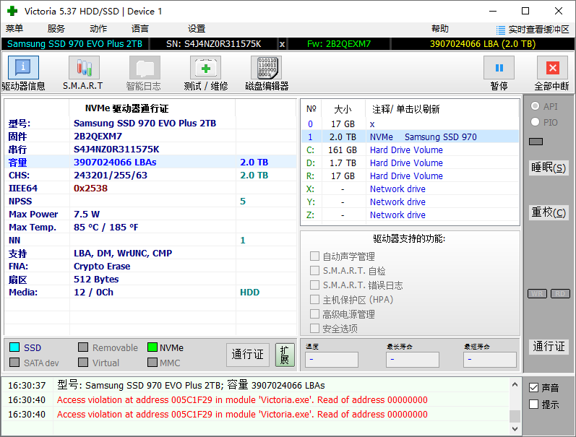576x437 pixels.
Task: Toggle the 自动声学管理 checkbox
Action: pyautogui.click(x=314, y=256)
